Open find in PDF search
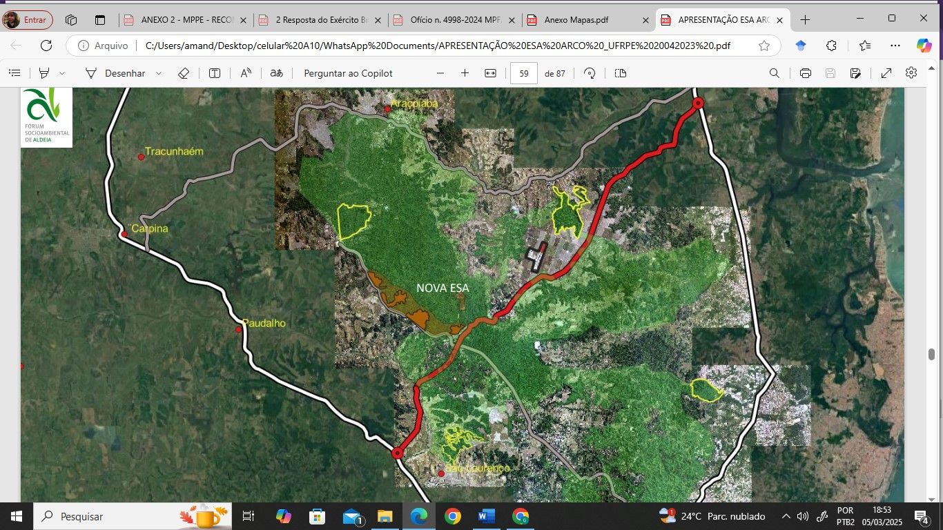The height and width of the screenshot is (530, 943). click(x=775, y=73)
